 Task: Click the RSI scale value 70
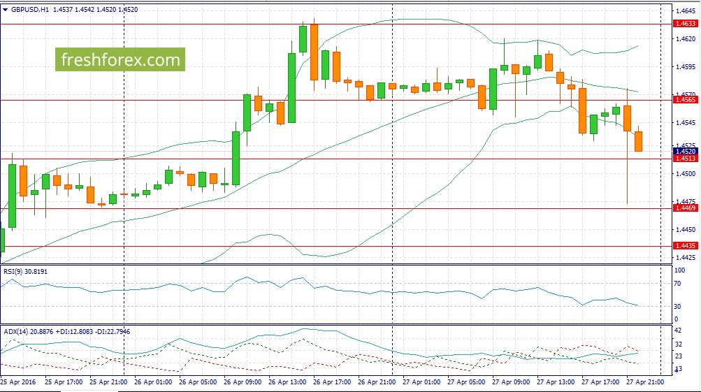point(678,284)
